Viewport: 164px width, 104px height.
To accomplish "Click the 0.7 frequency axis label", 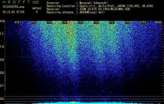I will tap(2, 86).
